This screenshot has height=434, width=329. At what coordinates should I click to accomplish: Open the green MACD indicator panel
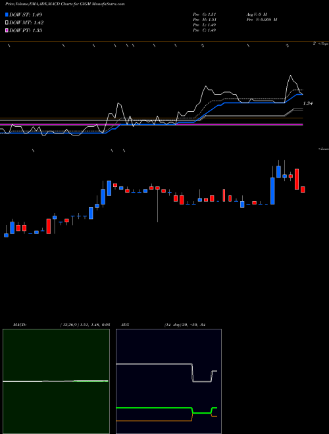[56, 381]
